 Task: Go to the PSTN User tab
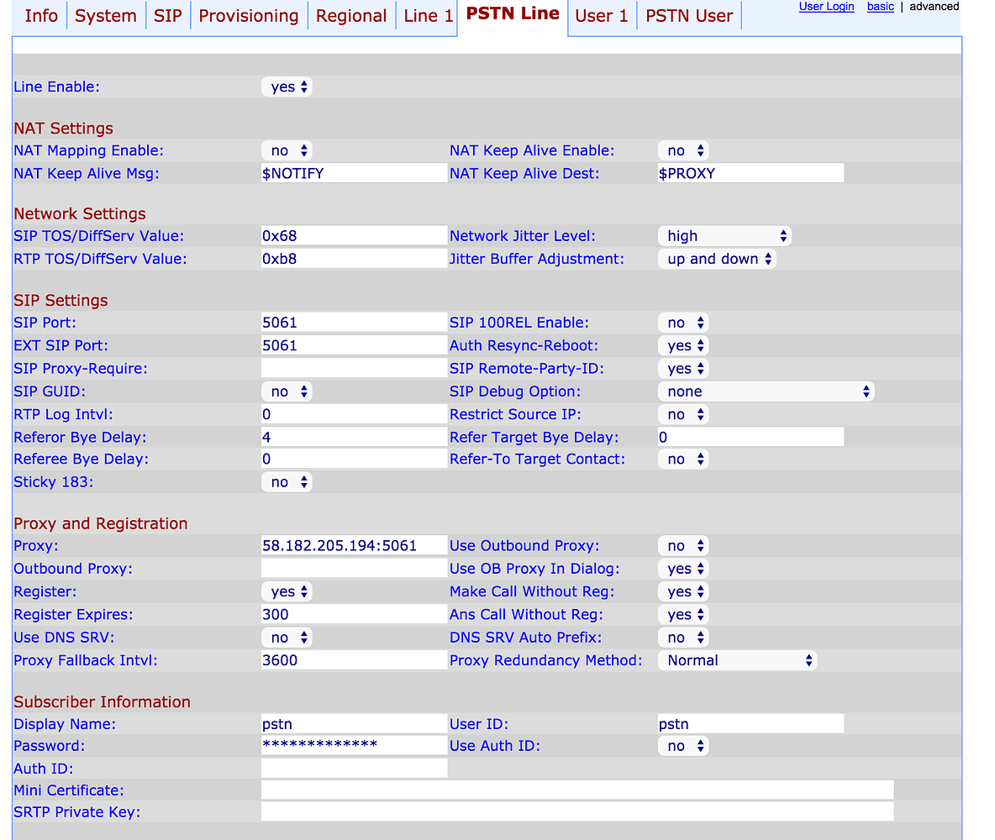coord(689,16)
